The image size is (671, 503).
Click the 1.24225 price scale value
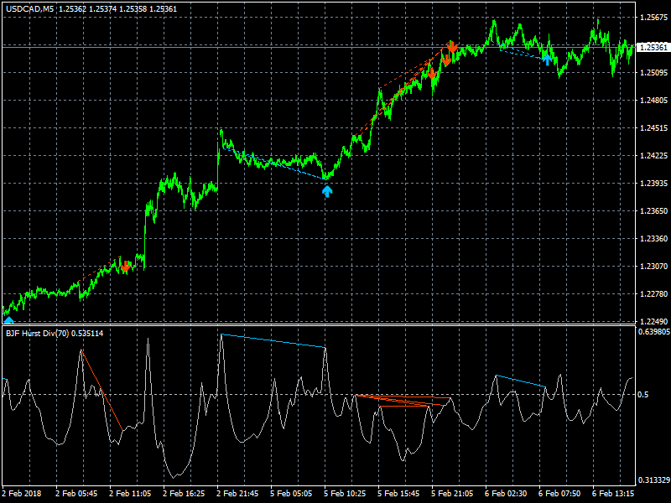[x=653, y=156]
